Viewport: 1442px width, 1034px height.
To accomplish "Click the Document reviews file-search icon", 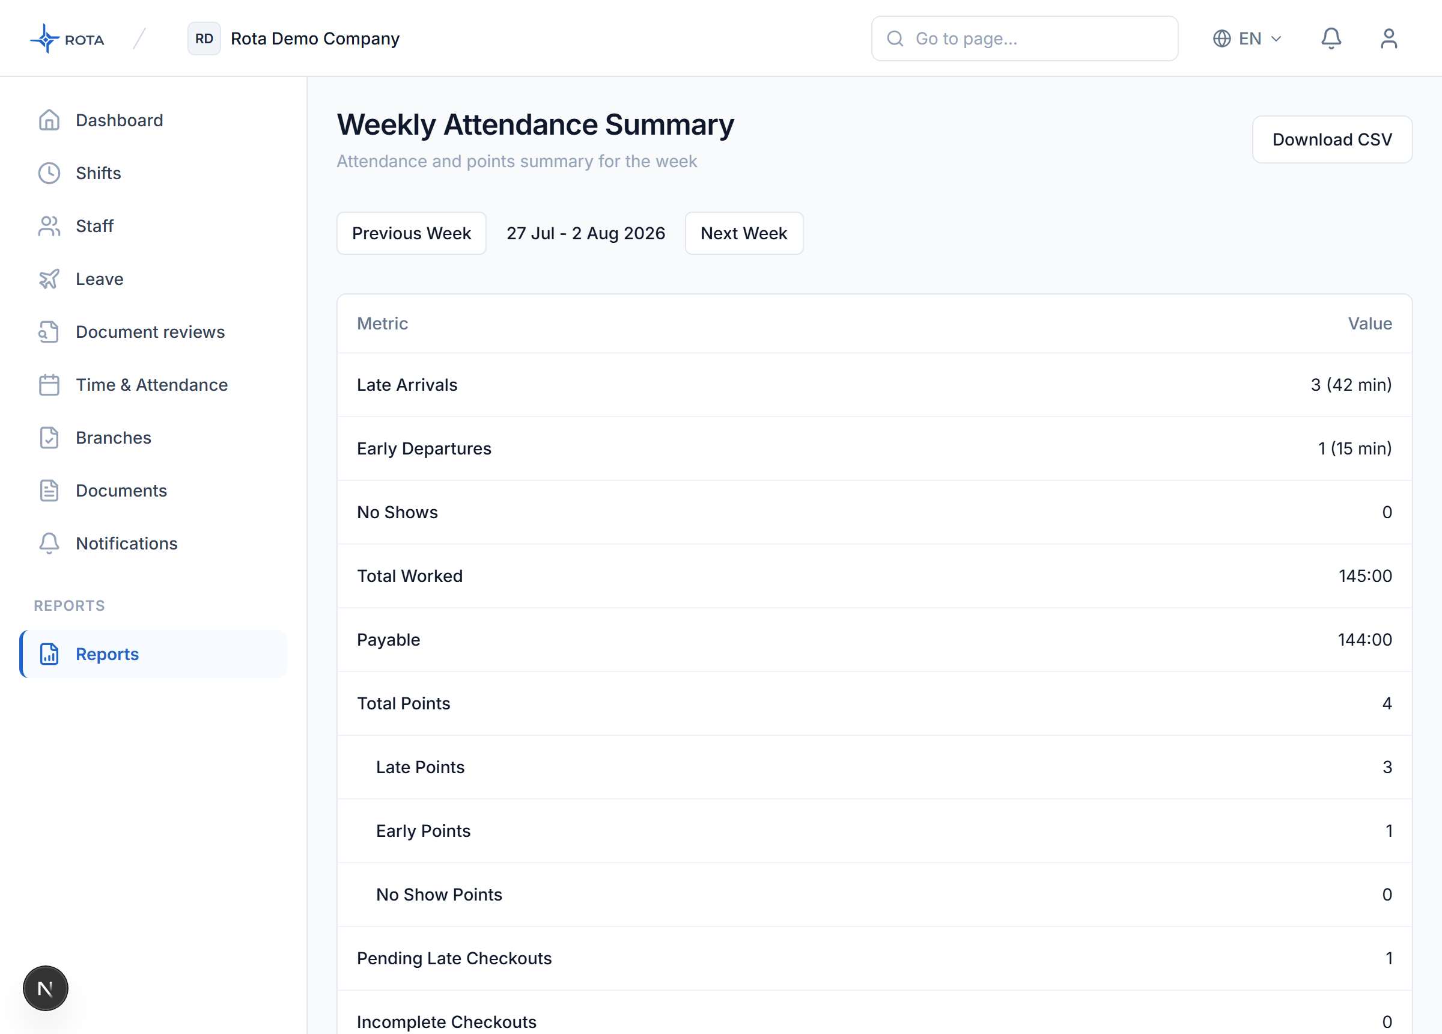I will tap(49, 331).
